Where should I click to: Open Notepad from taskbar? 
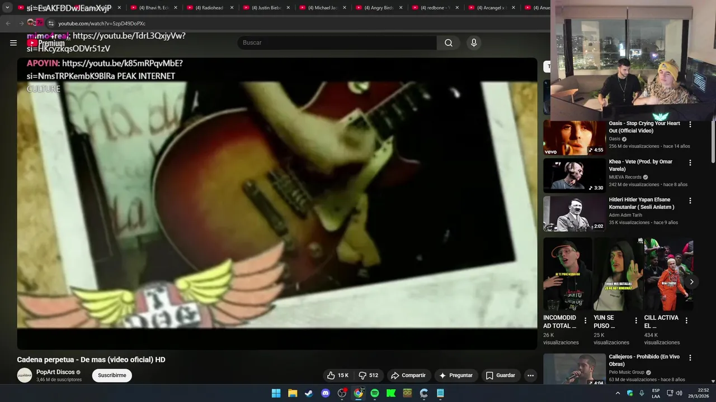[x=440, y=393]
